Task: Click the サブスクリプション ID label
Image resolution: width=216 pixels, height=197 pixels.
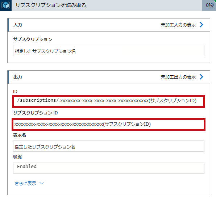Action: (36, 113)
